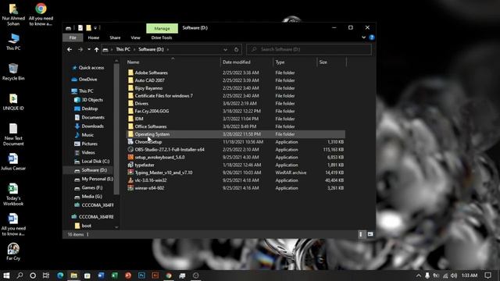Open the Drive Tools ribbon tab
Image resolution: width=500 pixels, height=281 pixels.
click(x=162, y=37)
